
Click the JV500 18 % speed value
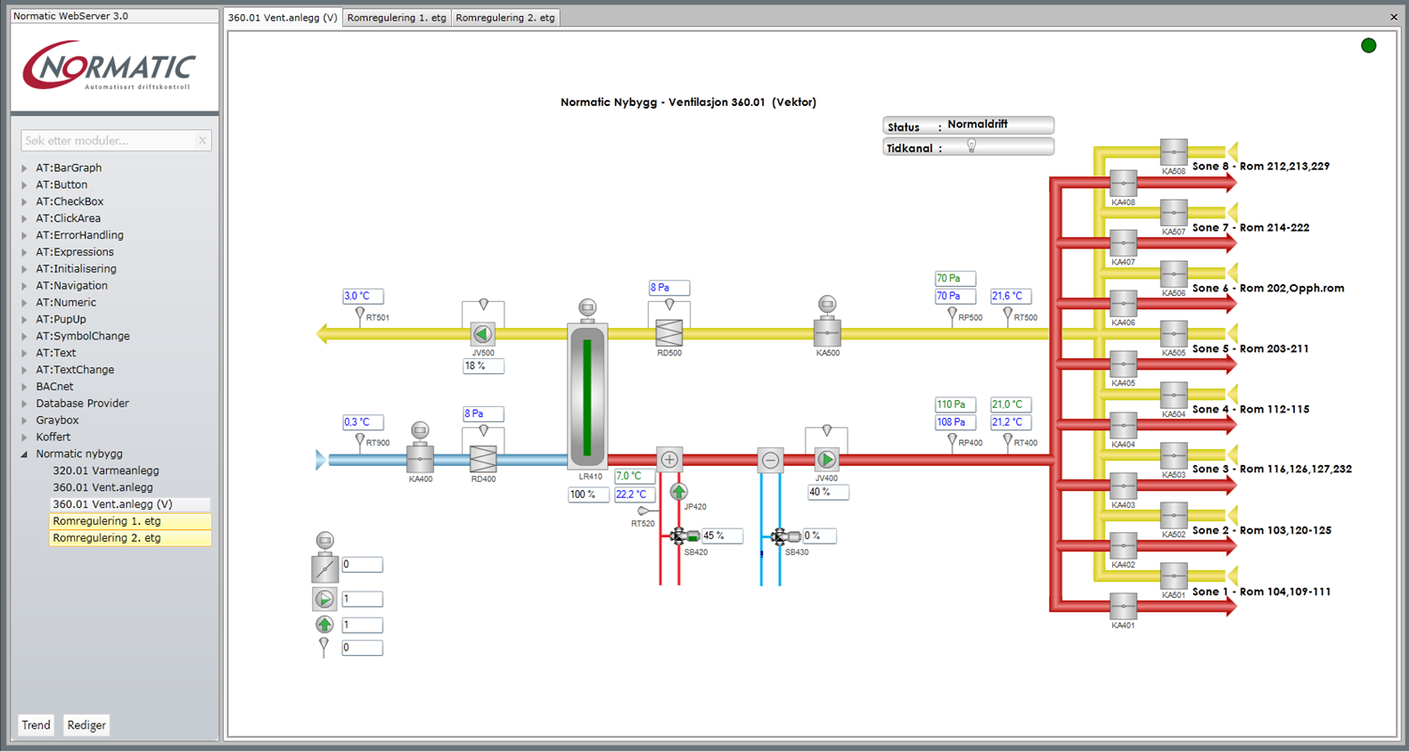pyautogui.click(x=483, y=366)
